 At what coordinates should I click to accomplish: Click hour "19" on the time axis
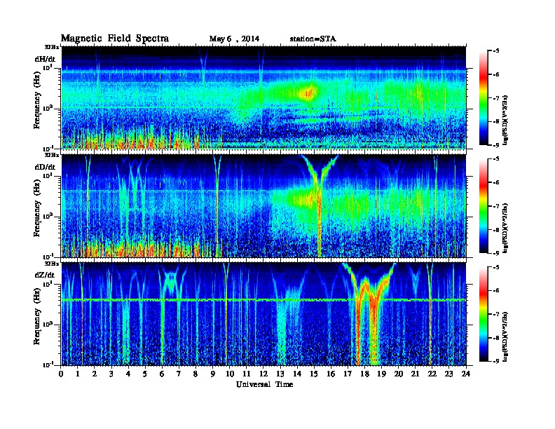381,374
